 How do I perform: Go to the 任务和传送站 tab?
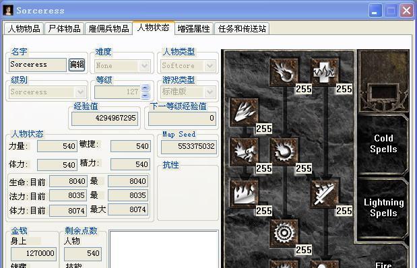tap(242, 29)
